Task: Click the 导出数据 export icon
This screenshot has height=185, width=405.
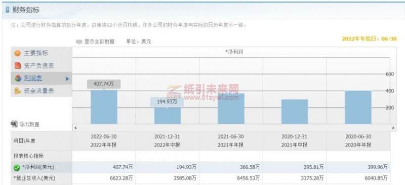Action: tap(14, 124)
